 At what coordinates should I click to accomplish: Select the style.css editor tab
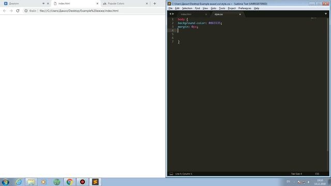point(219,14)
